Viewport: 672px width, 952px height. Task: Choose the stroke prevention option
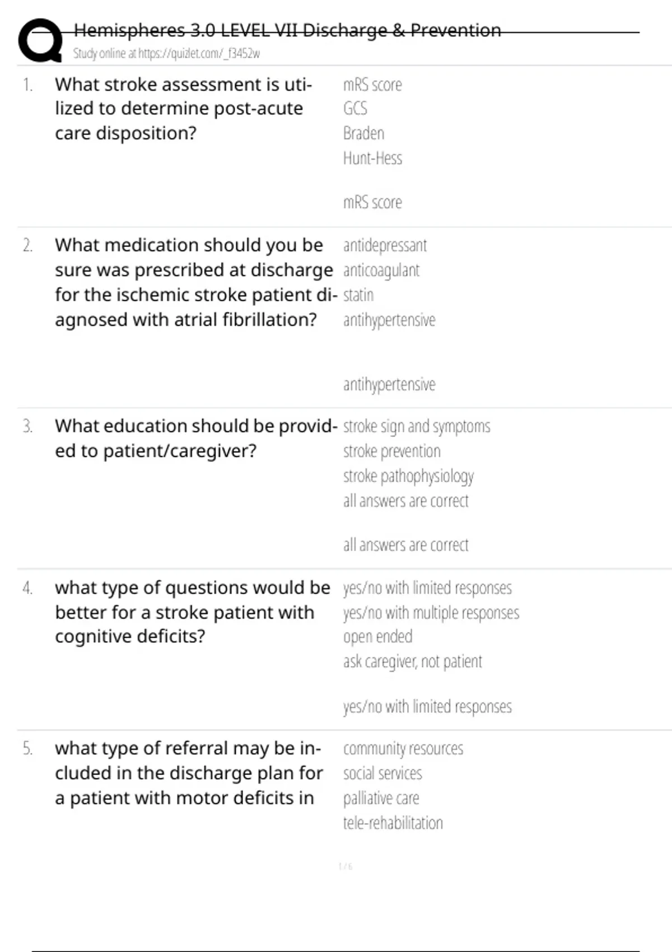391,451
